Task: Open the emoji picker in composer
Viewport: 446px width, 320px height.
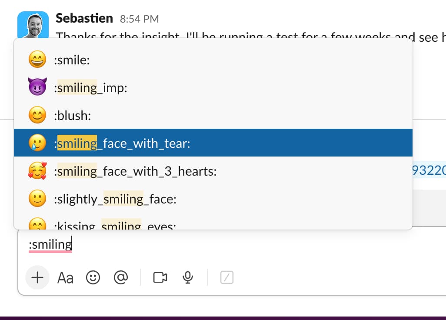Action: click(93, 277)
